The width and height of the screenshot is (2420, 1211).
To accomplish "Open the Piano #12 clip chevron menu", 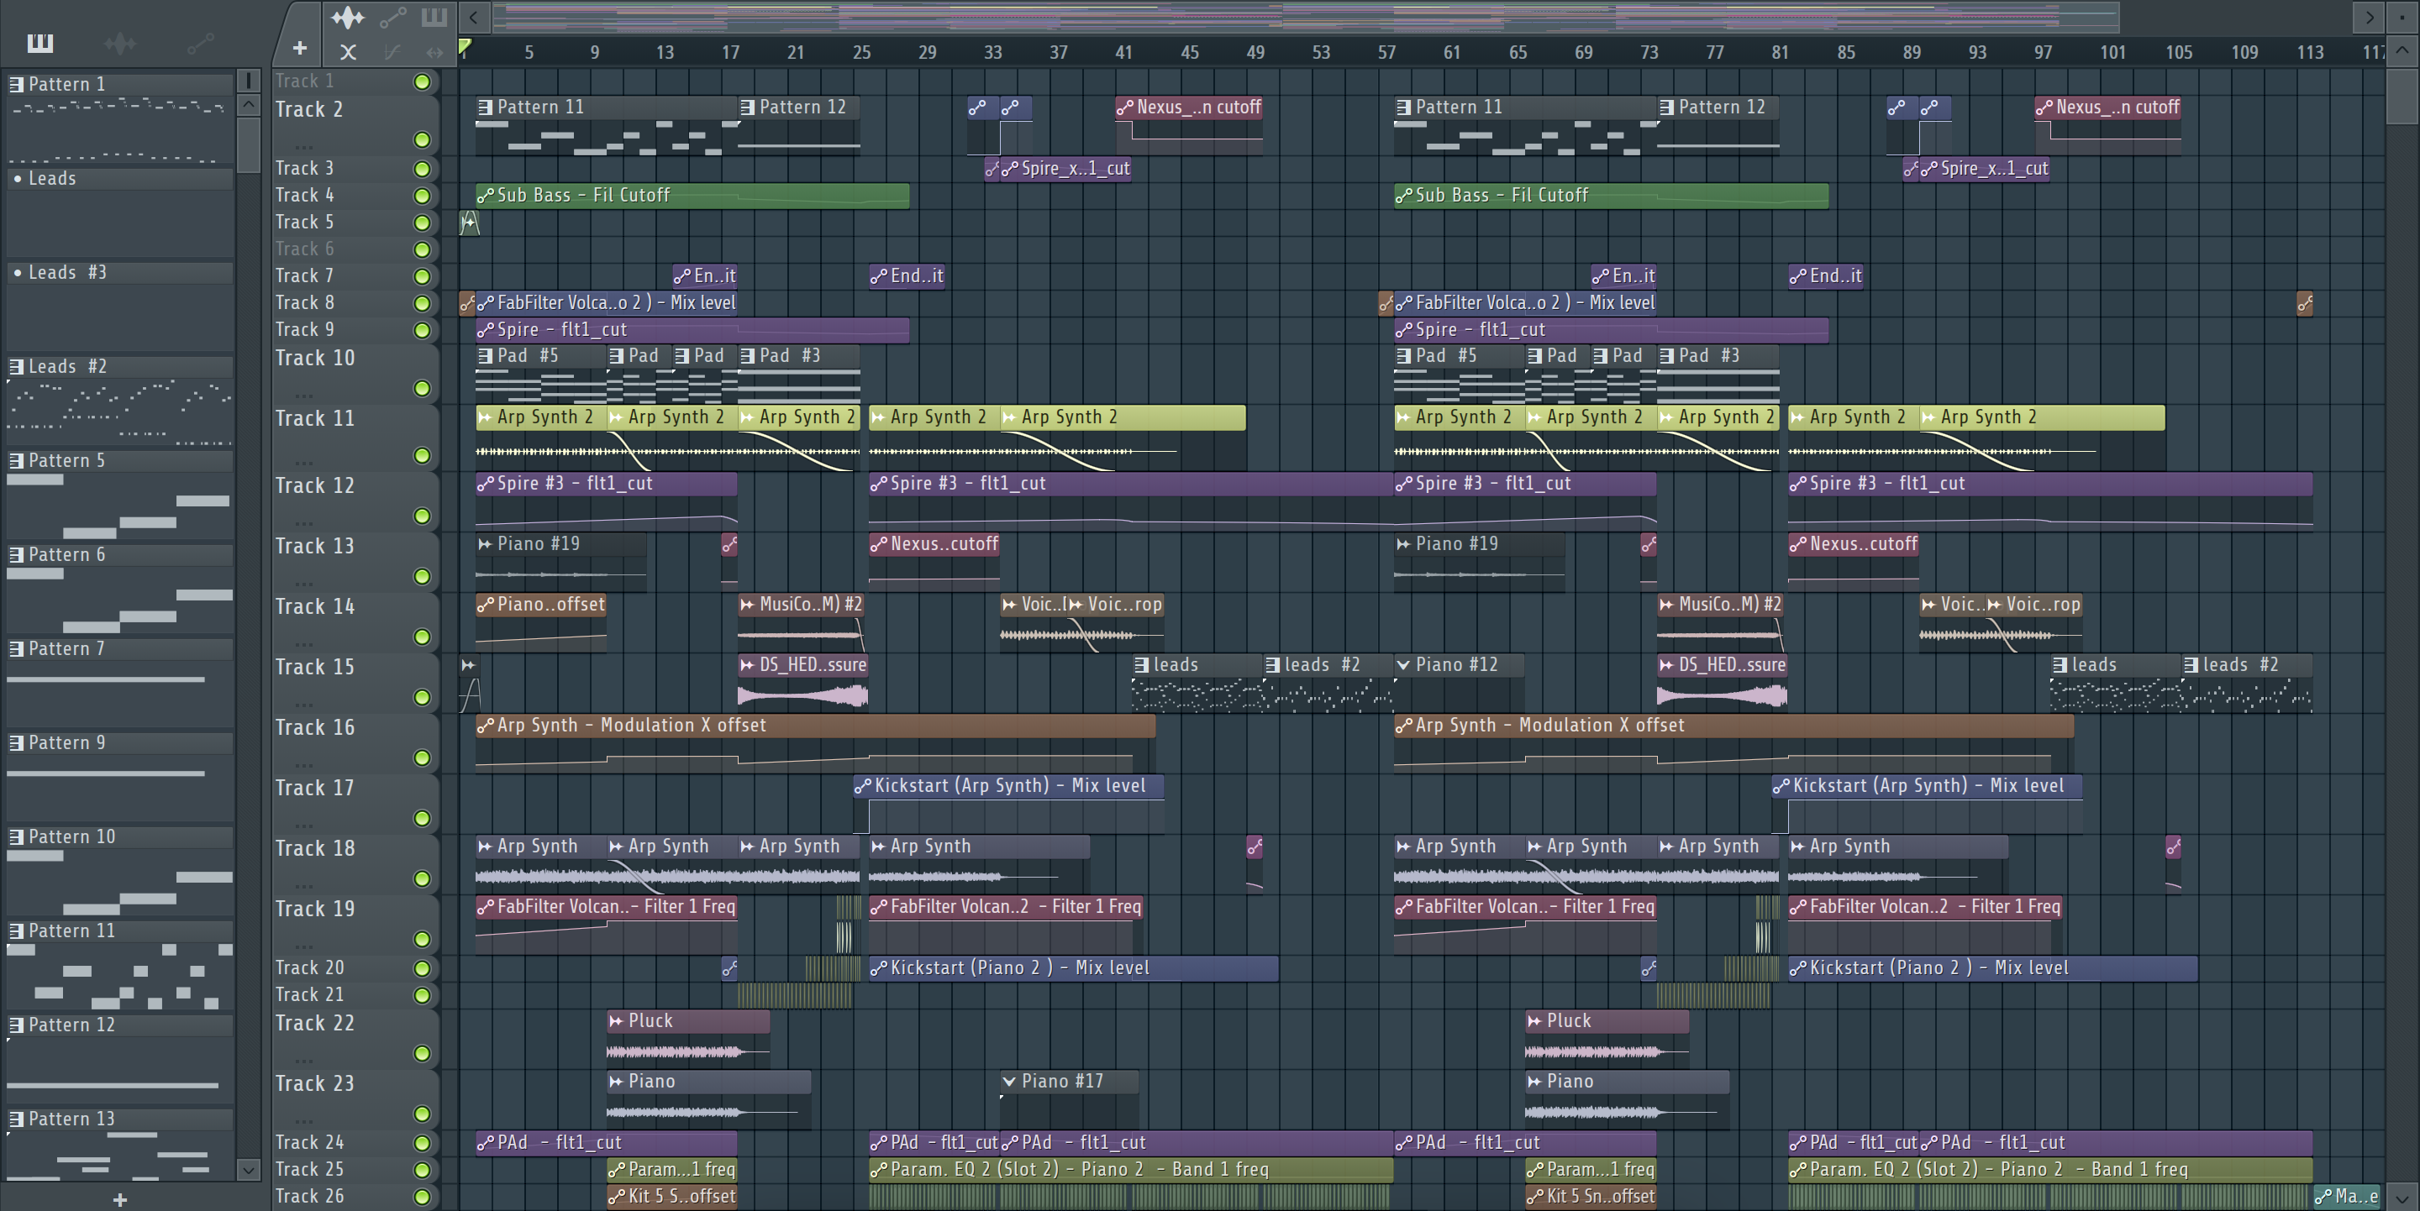I will click(1403, 664).
